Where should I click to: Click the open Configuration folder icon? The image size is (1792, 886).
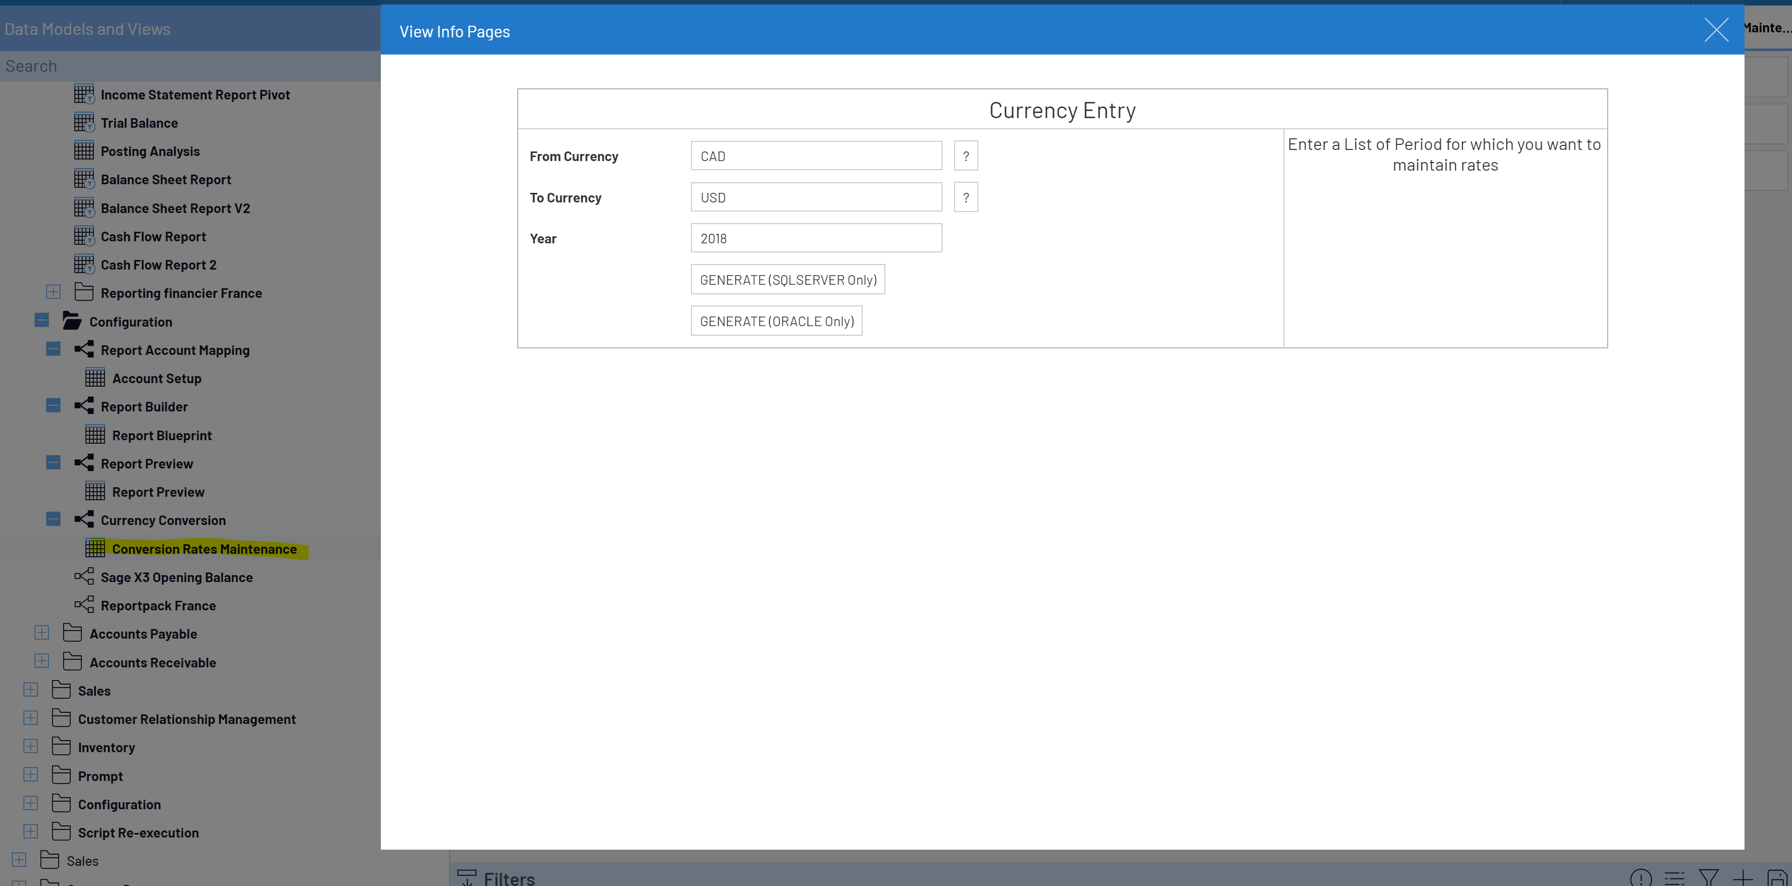(x=72, y=321)
